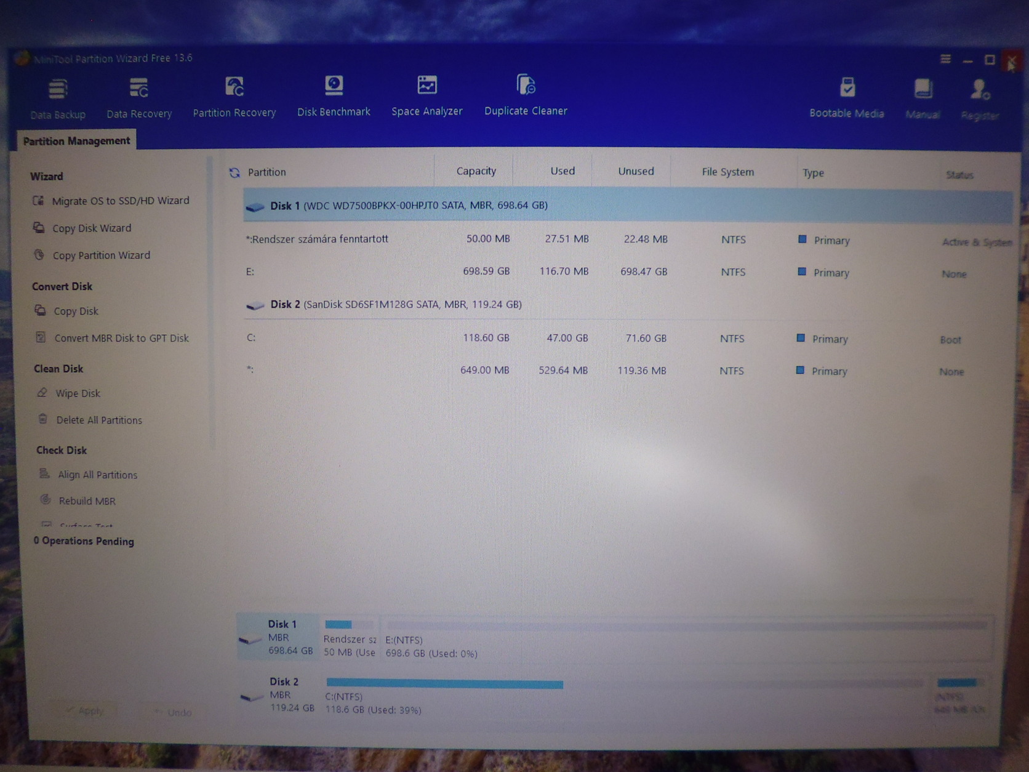Select the E: partition row
This screenshot has width=1029, height=772.
coord(628,272)
